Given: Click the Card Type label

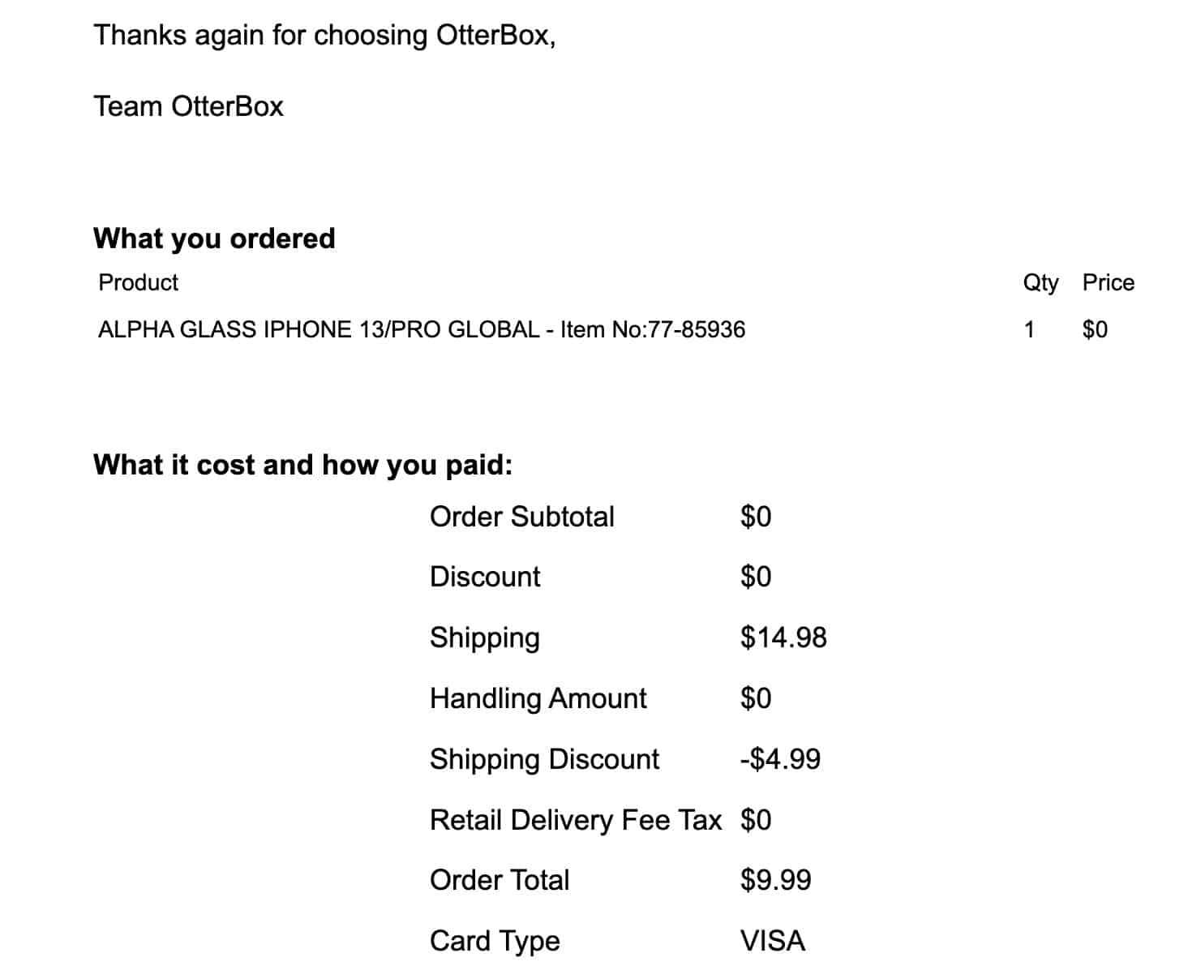Looking at the screenshot, I should [495, 941].
